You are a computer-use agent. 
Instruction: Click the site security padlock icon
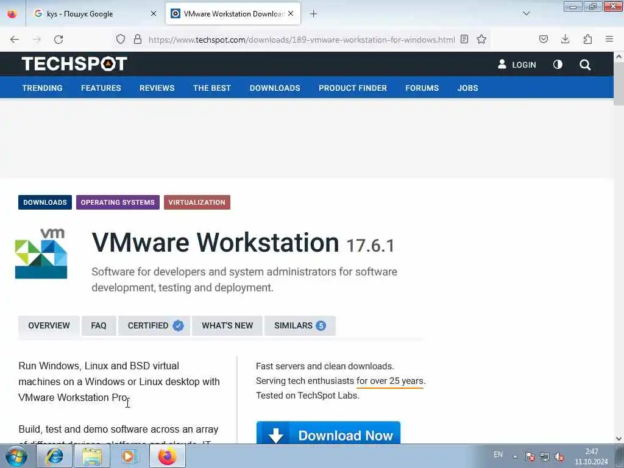138,39
